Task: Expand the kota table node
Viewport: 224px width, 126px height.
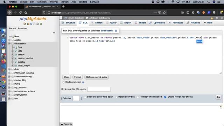Action: point(13,51)
